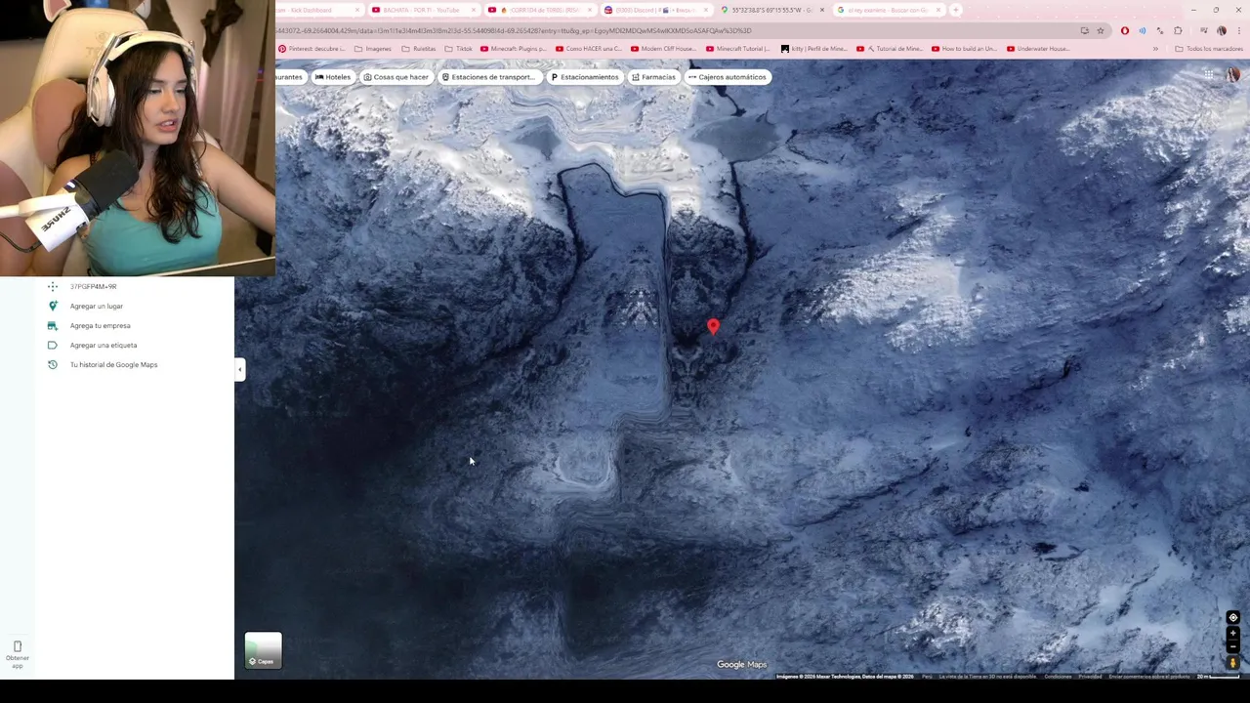
Task: Open Modern Cliff House bookmark
Action: 664,49
